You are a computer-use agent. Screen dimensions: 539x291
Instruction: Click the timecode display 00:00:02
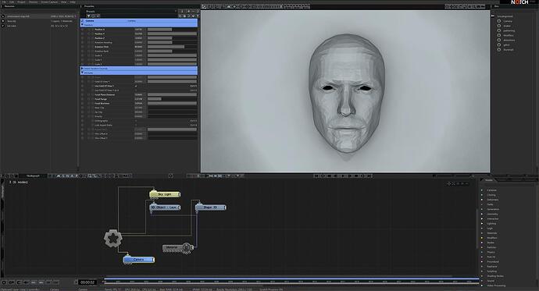point(88,282)
